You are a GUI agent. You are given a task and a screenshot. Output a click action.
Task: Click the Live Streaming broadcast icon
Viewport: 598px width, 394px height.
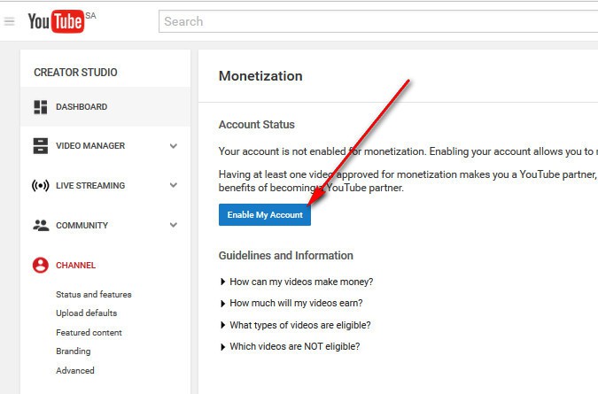[41, 186]
